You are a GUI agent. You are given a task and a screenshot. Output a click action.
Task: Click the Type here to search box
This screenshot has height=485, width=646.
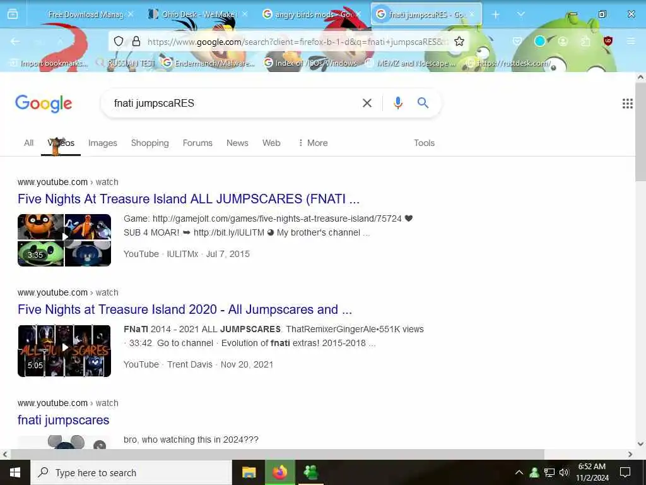(x=131, y=472)
